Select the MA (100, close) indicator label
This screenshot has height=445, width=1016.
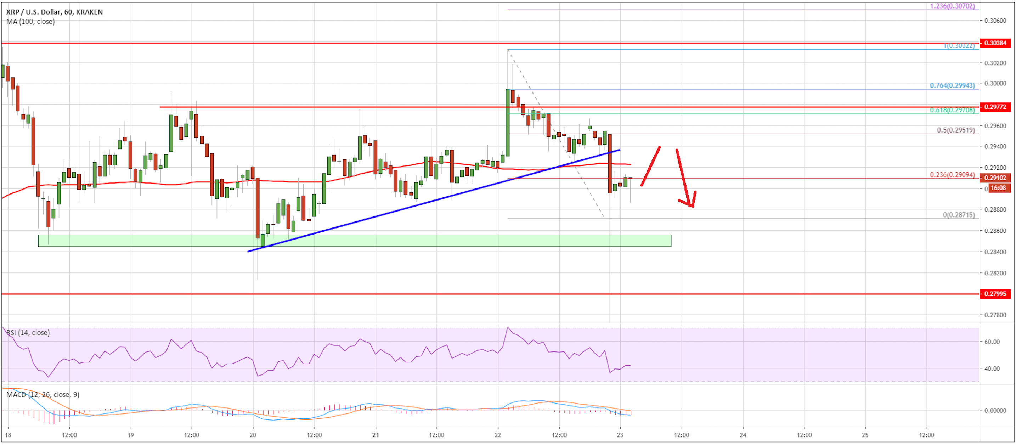pos(30,21)
